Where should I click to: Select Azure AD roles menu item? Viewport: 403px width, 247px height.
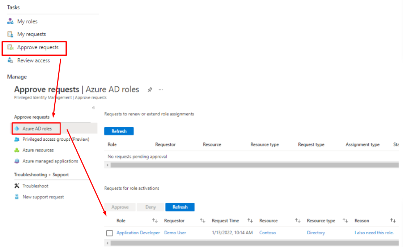pyautogui.click(x=37, y=128)
